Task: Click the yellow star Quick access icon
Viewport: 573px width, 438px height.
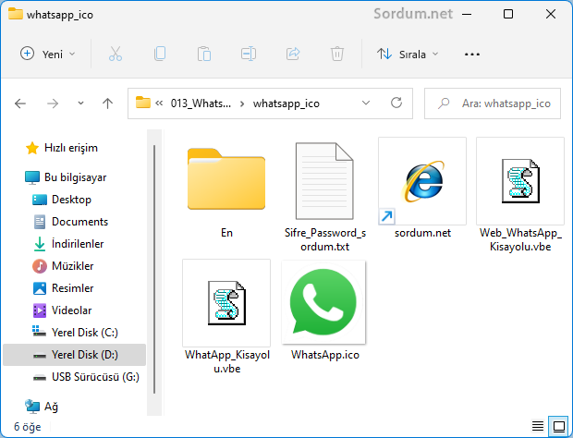Action: [32, 148]
